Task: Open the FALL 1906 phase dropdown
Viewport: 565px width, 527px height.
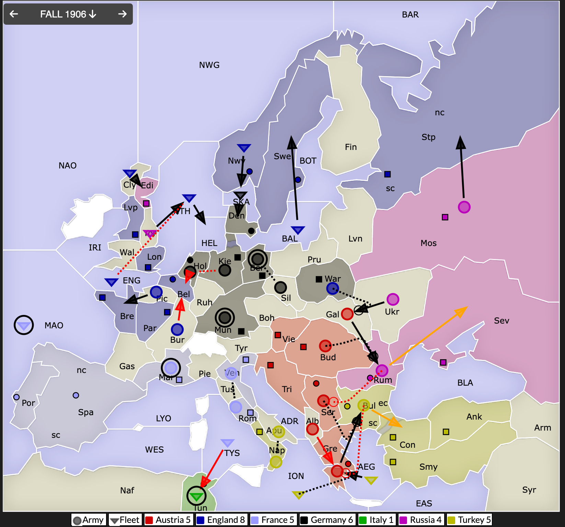Action: tap(68, 14)
